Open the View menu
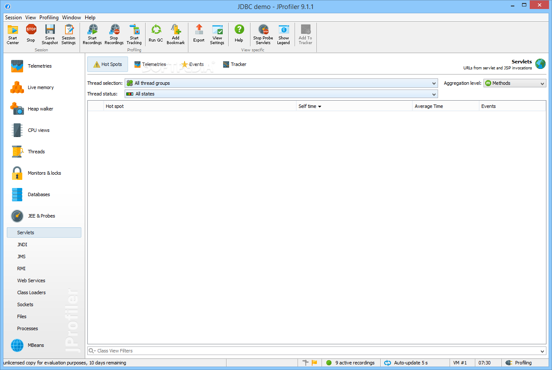552x370 pixels. 31,18
